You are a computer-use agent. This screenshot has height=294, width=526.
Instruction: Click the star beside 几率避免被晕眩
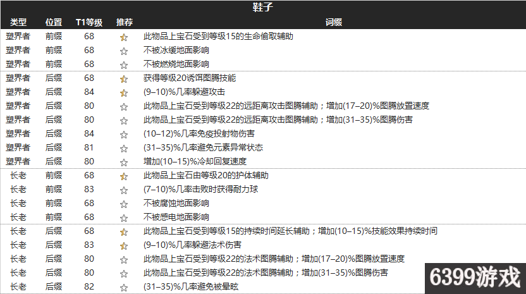click(124, 288)
